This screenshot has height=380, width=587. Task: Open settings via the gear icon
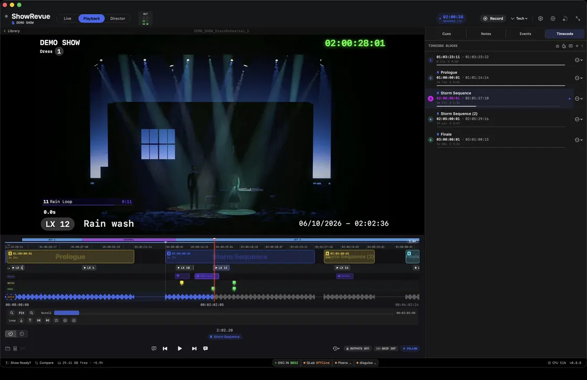(553, 18)
